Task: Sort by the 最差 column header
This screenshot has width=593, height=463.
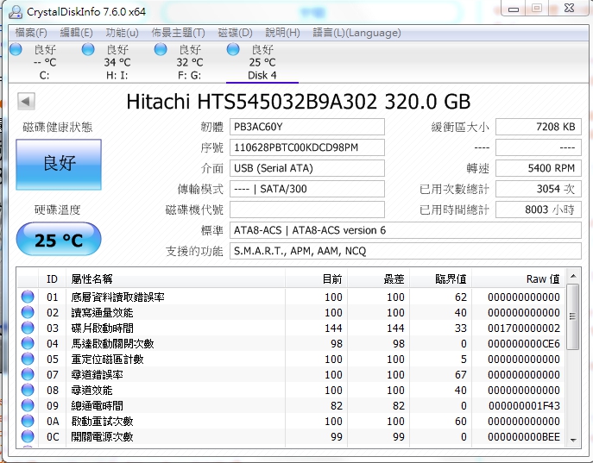Action: (379, 279)
